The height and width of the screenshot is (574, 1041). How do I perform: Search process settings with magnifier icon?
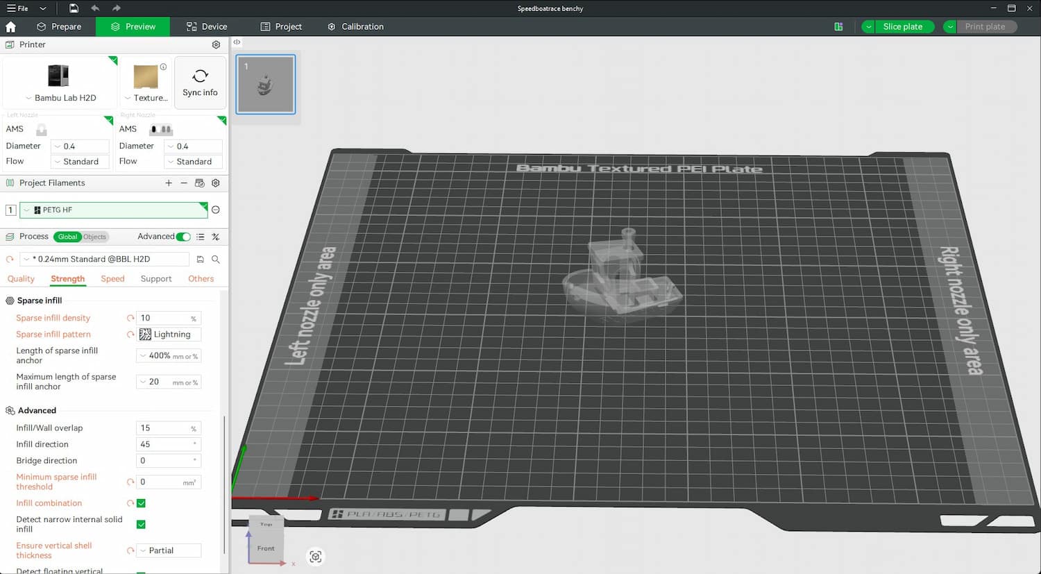pyautogui.click(x=216, y=259)
